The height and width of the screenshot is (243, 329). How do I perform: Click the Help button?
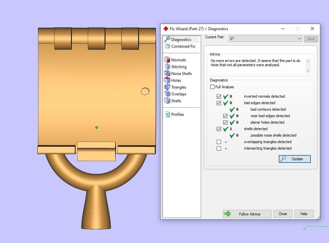pos(304,214)
